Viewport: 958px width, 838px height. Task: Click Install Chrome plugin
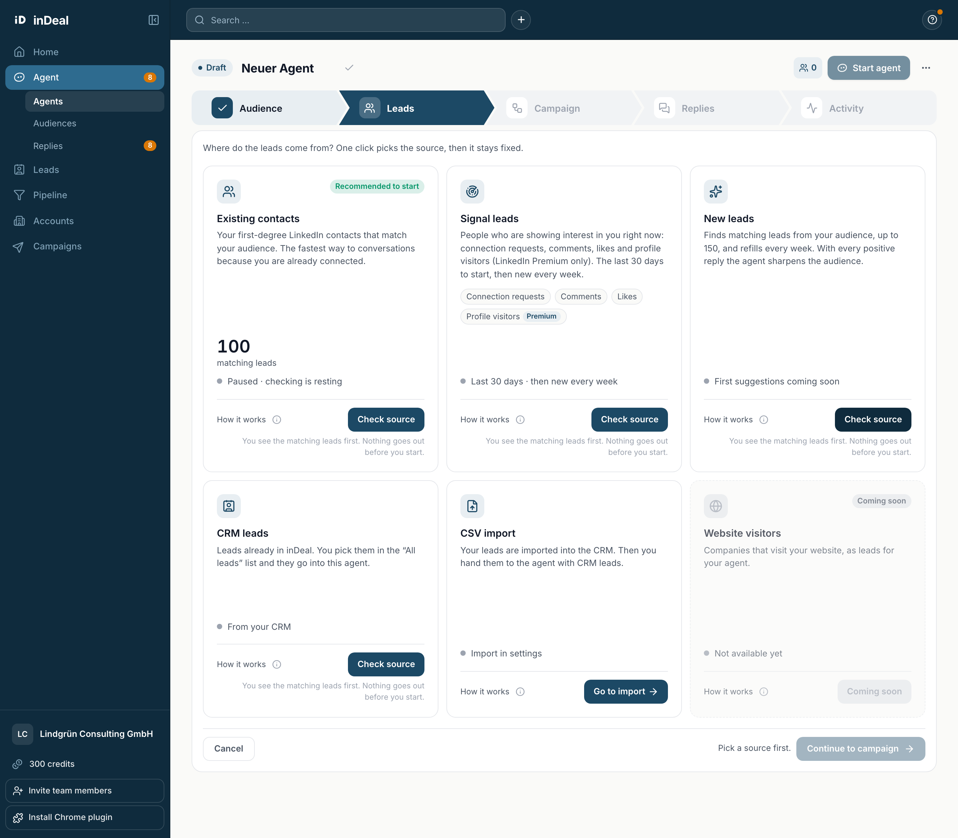click(85, 817)
